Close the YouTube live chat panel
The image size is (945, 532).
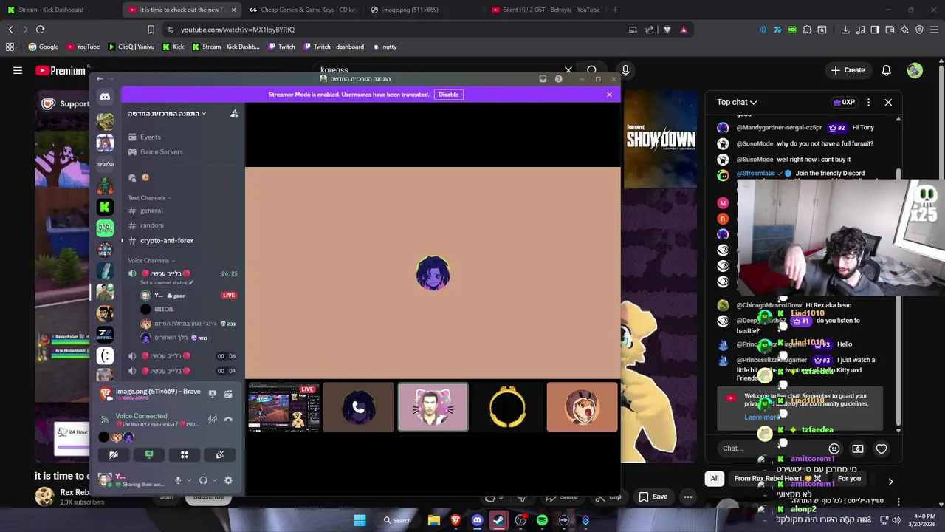click(888, 102)
